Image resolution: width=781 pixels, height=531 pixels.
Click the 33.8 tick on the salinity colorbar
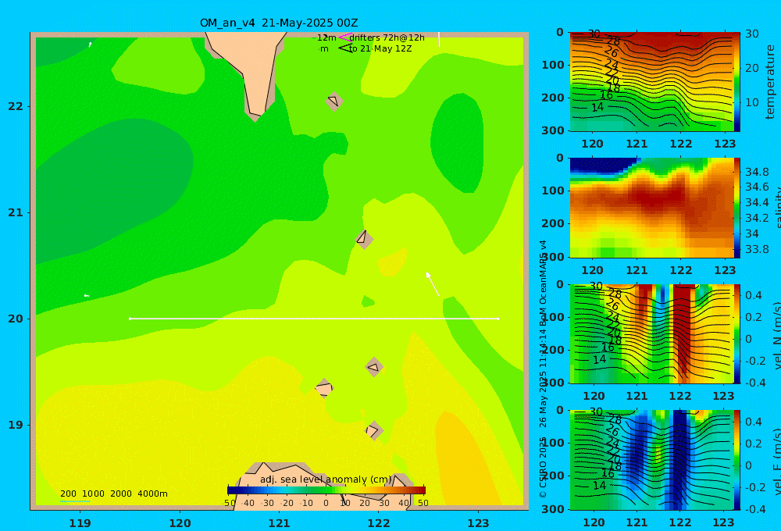(x=757, y=249)
